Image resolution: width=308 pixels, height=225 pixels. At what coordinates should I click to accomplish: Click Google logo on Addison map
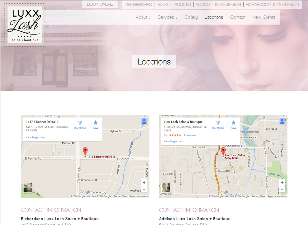(x=223, y=192)
